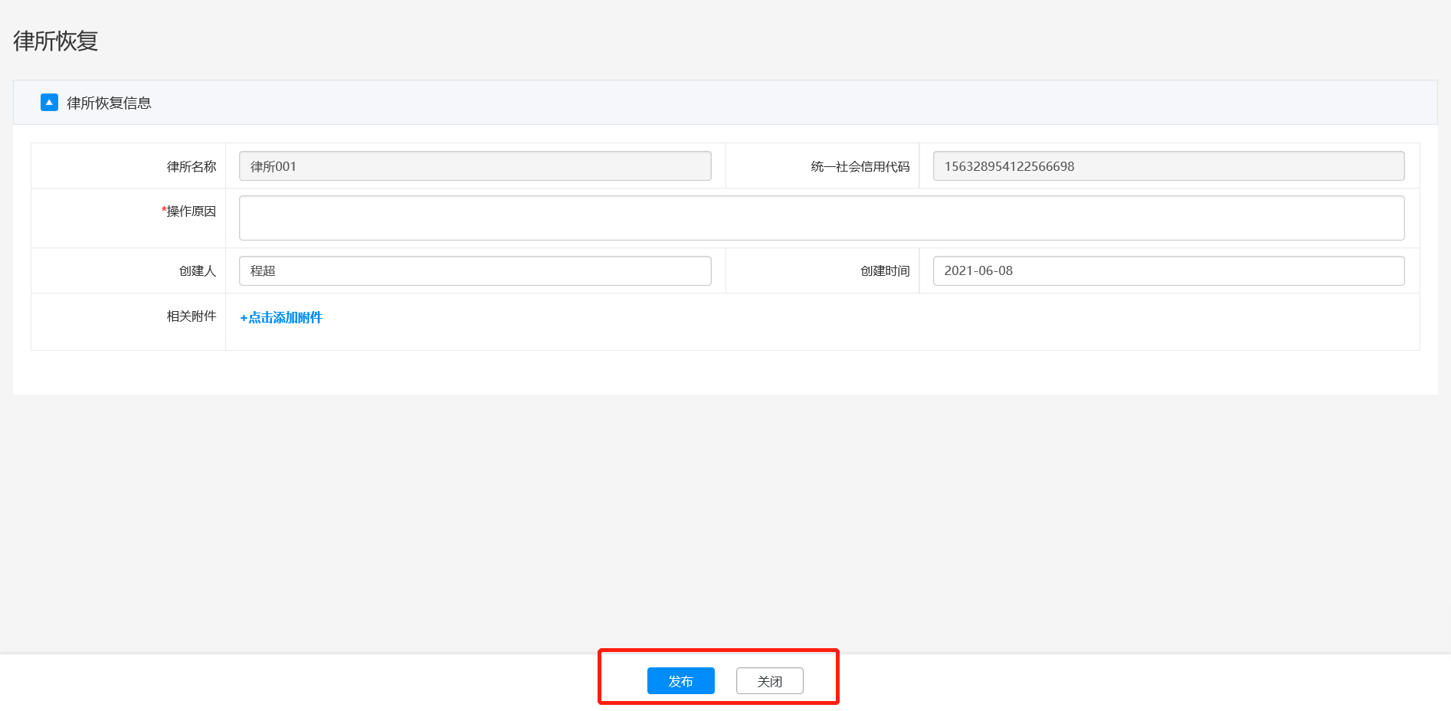Click the 相关附件 label
This screenshot has width=1451, height=711.
point(192,316)
